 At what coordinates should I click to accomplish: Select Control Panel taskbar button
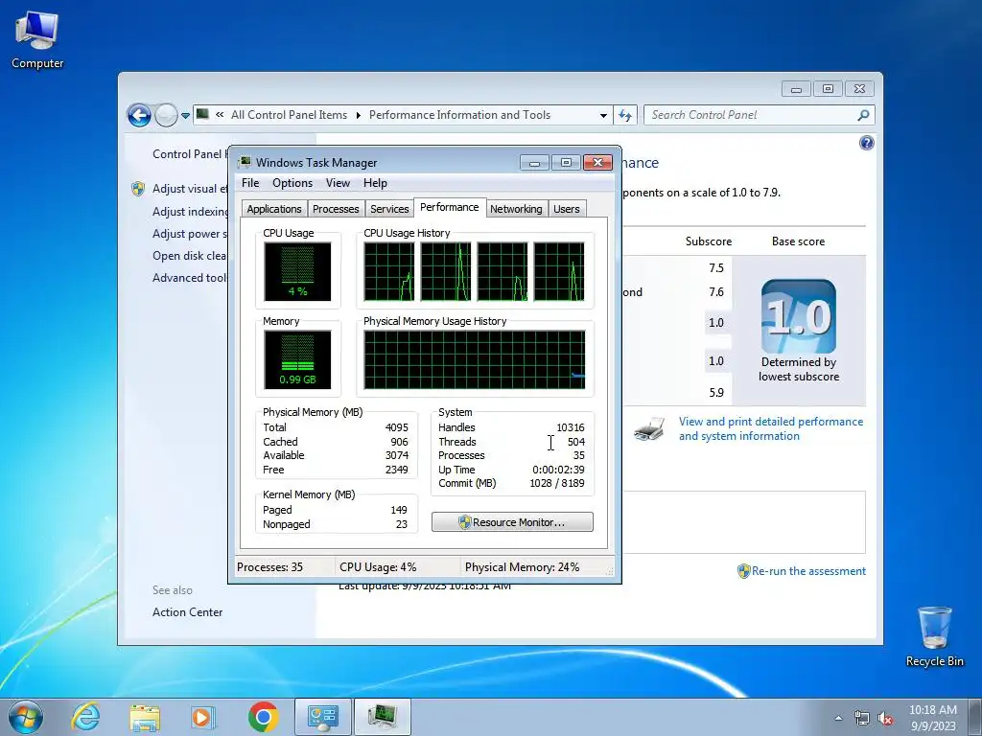323,717
